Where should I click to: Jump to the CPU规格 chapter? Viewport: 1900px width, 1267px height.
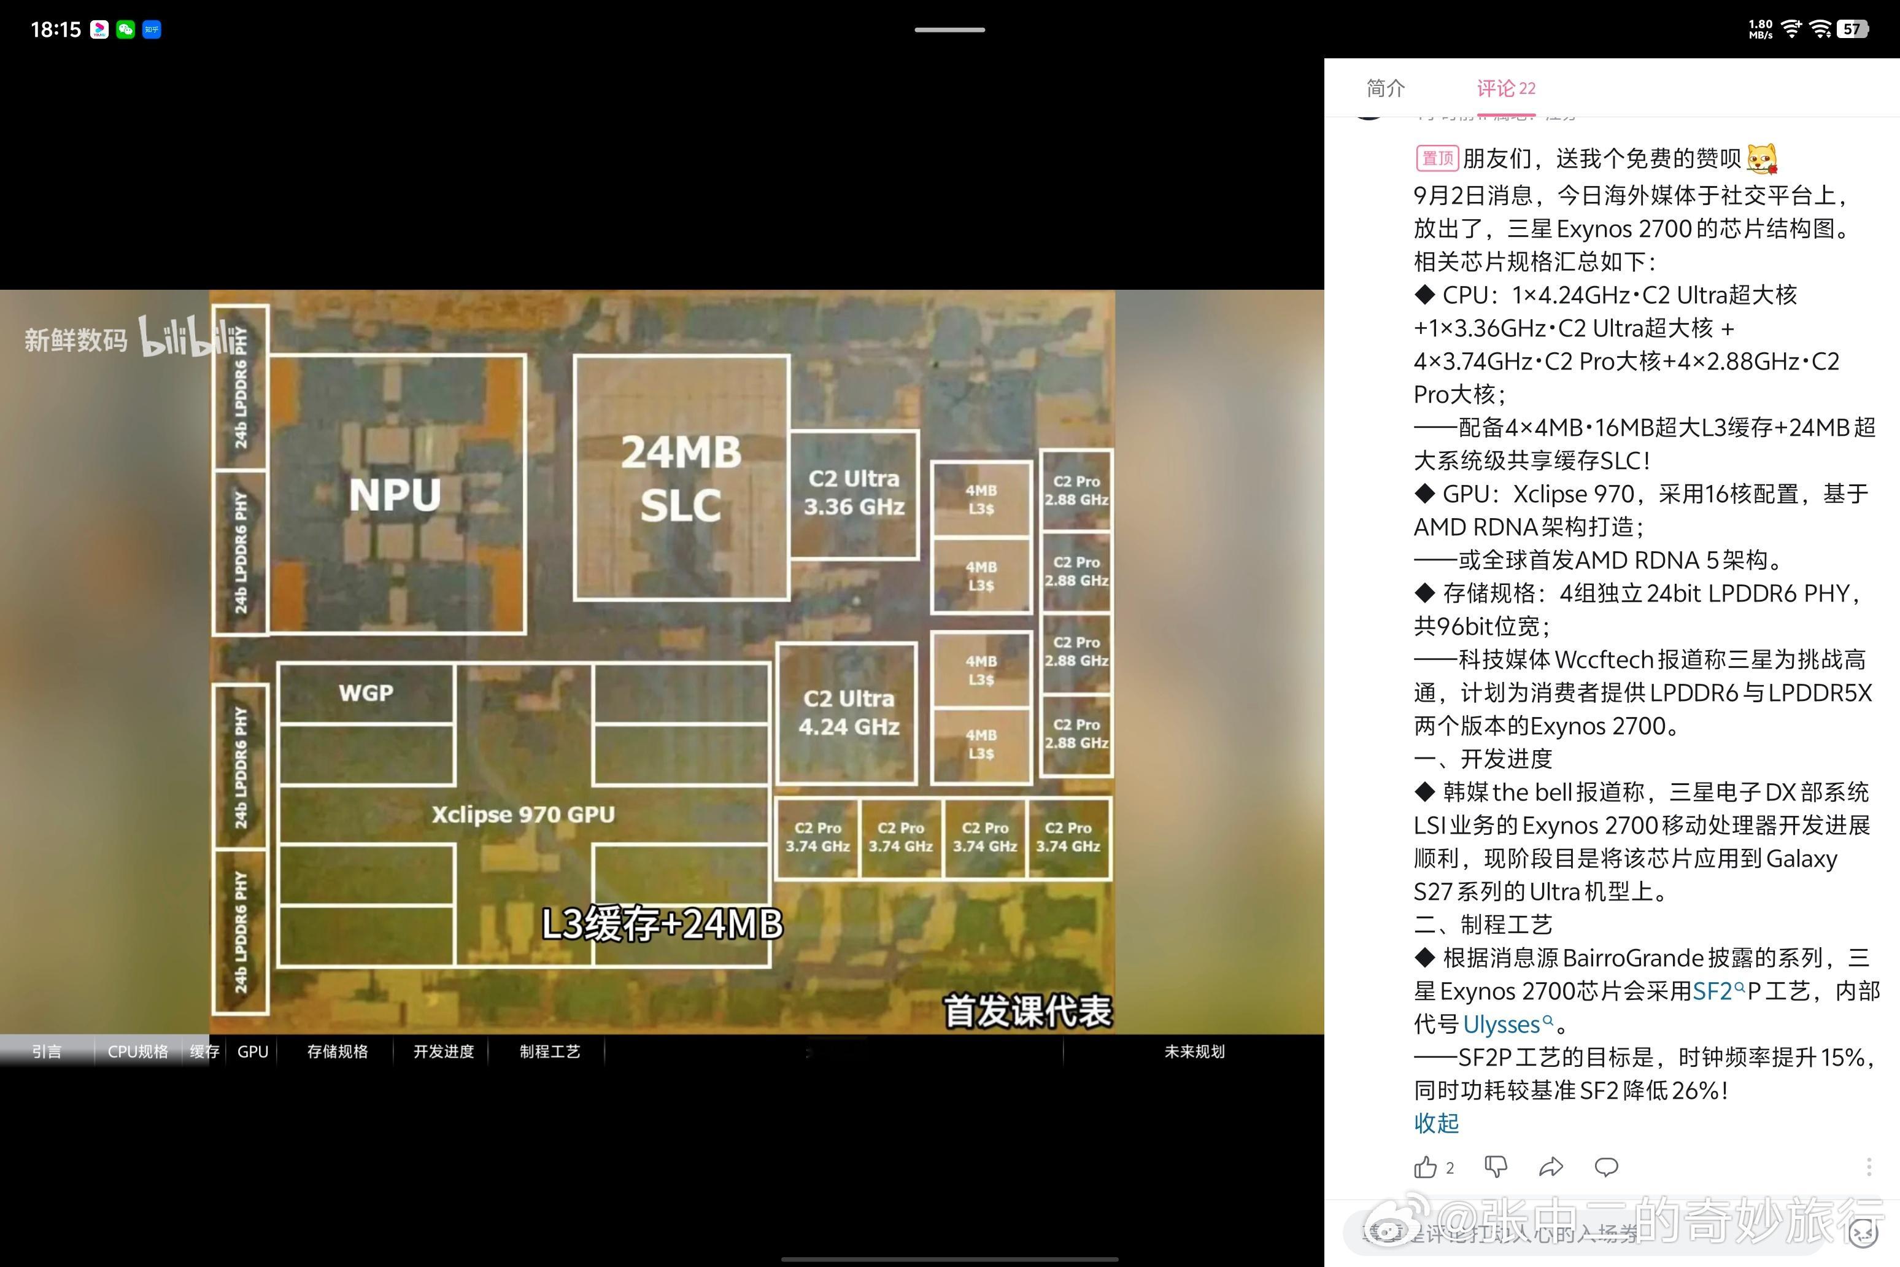coord(138,1052)
